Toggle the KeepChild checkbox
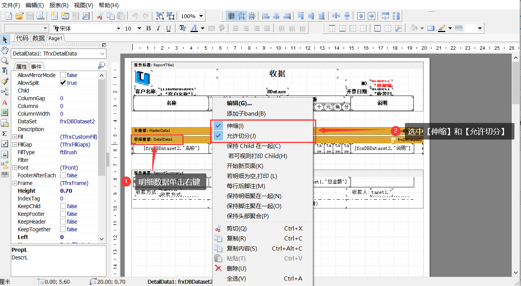The width and height of the screenshot is (521, 286). point(63,206)
